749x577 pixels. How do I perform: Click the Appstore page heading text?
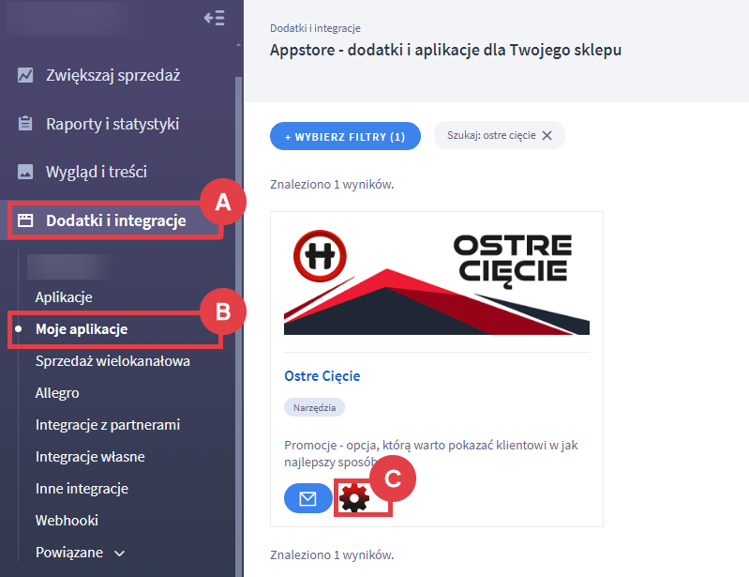pyautogui.click(x=445, y=50)
